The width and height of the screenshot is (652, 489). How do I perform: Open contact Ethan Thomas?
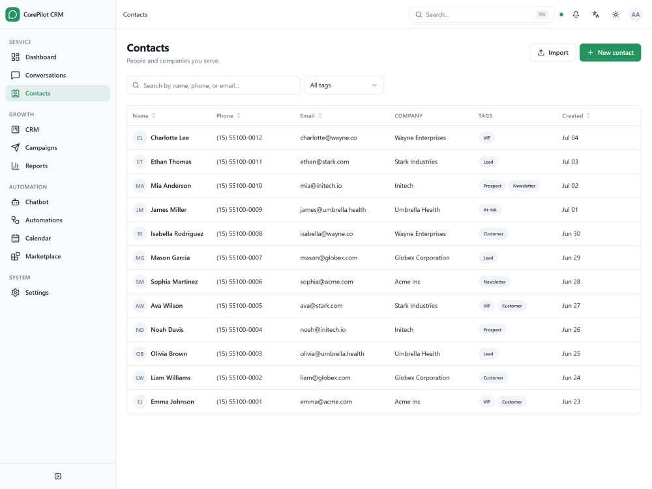pos(171,162)
